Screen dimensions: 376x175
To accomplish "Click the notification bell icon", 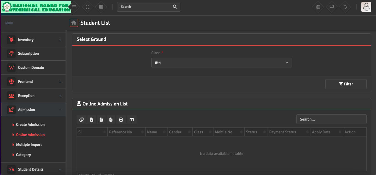I will point(345,7).
